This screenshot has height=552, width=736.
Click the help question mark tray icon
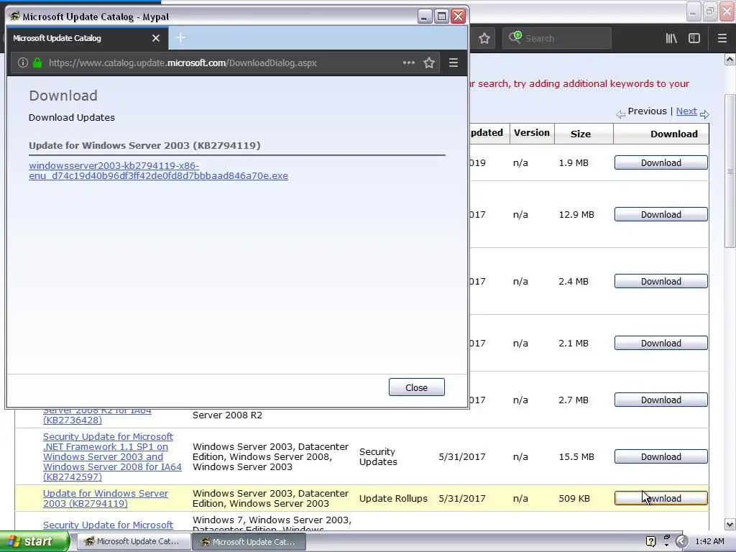coord(650,542)
